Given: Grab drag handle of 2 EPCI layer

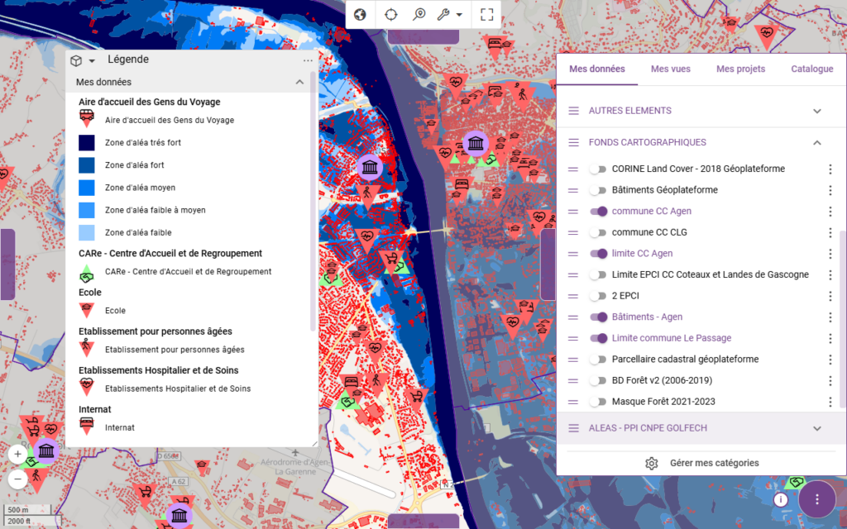Looking at the screenshot, I should (573, 296).
